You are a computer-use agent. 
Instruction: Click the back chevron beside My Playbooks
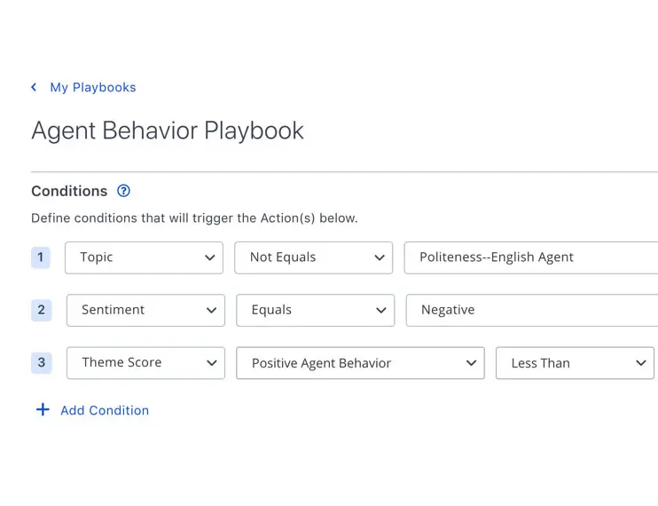[x=34, y=87]
